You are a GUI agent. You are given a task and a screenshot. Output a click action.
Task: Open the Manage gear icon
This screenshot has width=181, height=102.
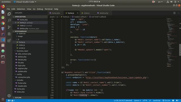pyautogui.click(x=9, y=96)
